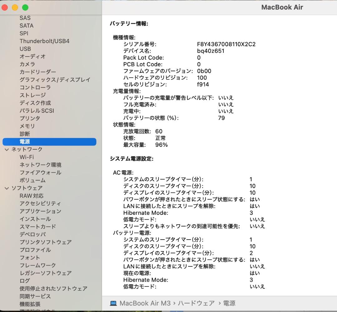
Task: Select 診断 in the sidebar
Action: (24, 134)
